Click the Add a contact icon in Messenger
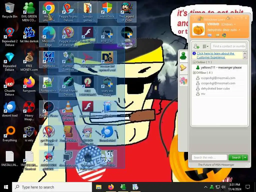Image resolution: width=256 pixels, height=192 pixels. point(196,46)
